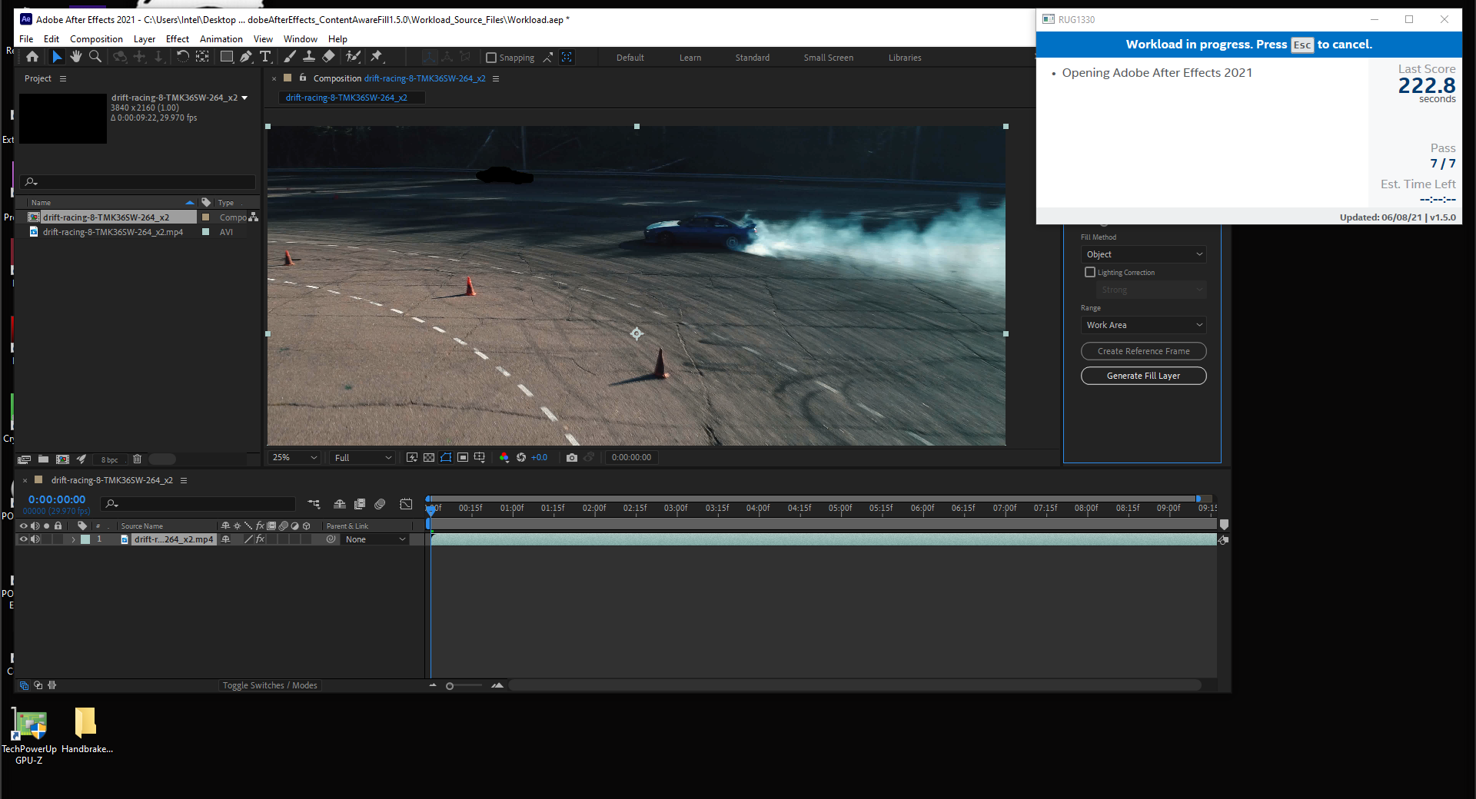Click composition label color swatch in Project

[205, 217]
